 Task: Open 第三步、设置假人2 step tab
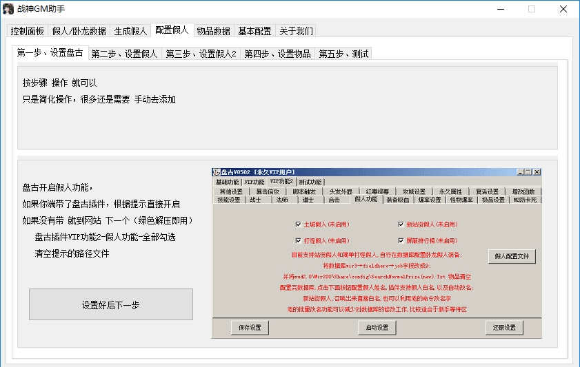click(x=201, y=54)
